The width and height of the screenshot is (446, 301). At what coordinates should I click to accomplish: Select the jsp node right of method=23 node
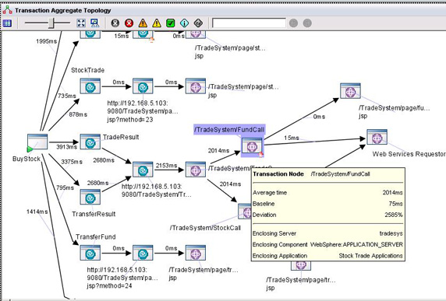[x=196, y=86]
